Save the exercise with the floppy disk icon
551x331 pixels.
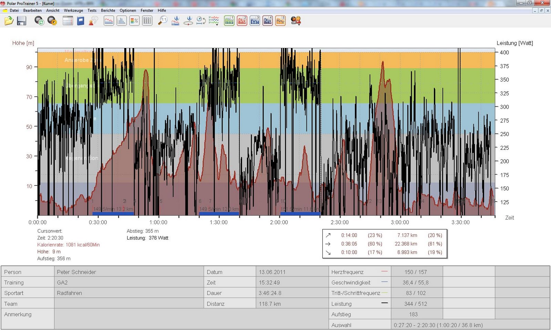coord(21,21)
